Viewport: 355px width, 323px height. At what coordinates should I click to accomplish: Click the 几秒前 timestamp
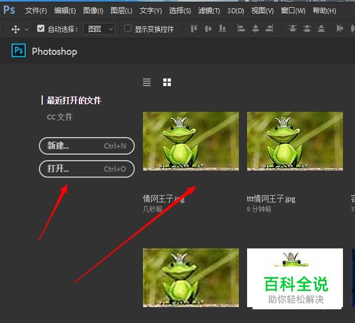point(153,209)
